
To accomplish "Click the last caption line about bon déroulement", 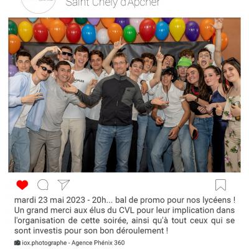I will point(91,230).
